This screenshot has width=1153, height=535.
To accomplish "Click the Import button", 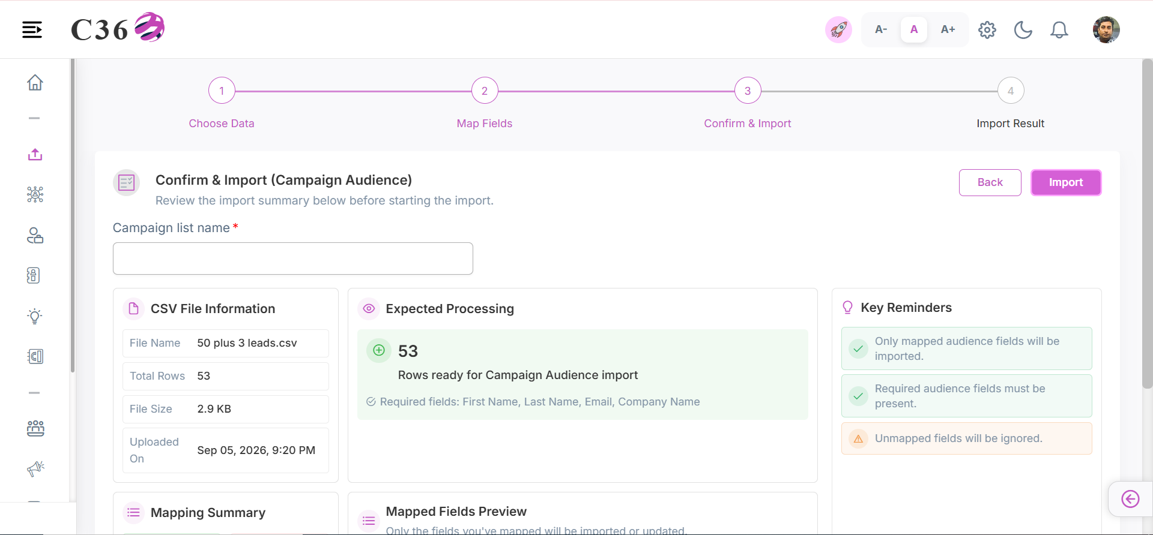I will (x=1066, y=182).
